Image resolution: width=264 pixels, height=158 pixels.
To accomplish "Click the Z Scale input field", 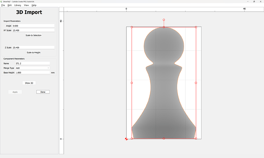I will (x=33, y=48).
